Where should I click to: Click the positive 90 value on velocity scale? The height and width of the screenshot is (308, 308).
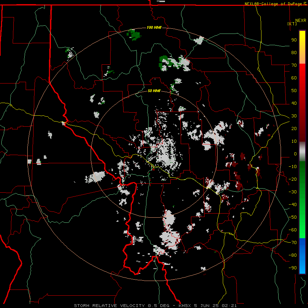point(294,40)
